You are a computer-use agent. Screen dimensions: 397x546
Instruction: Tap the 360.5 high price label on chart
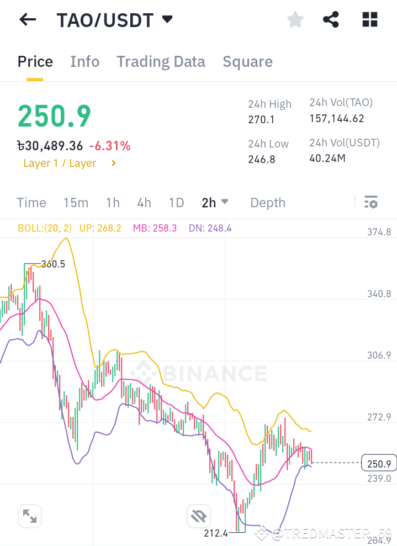pos(53,264)
